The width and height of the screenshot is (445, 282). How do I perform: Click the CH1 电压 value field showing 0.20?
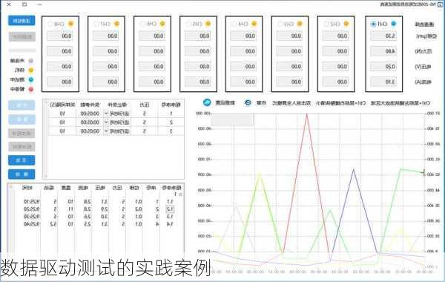[x=383, y=67]
